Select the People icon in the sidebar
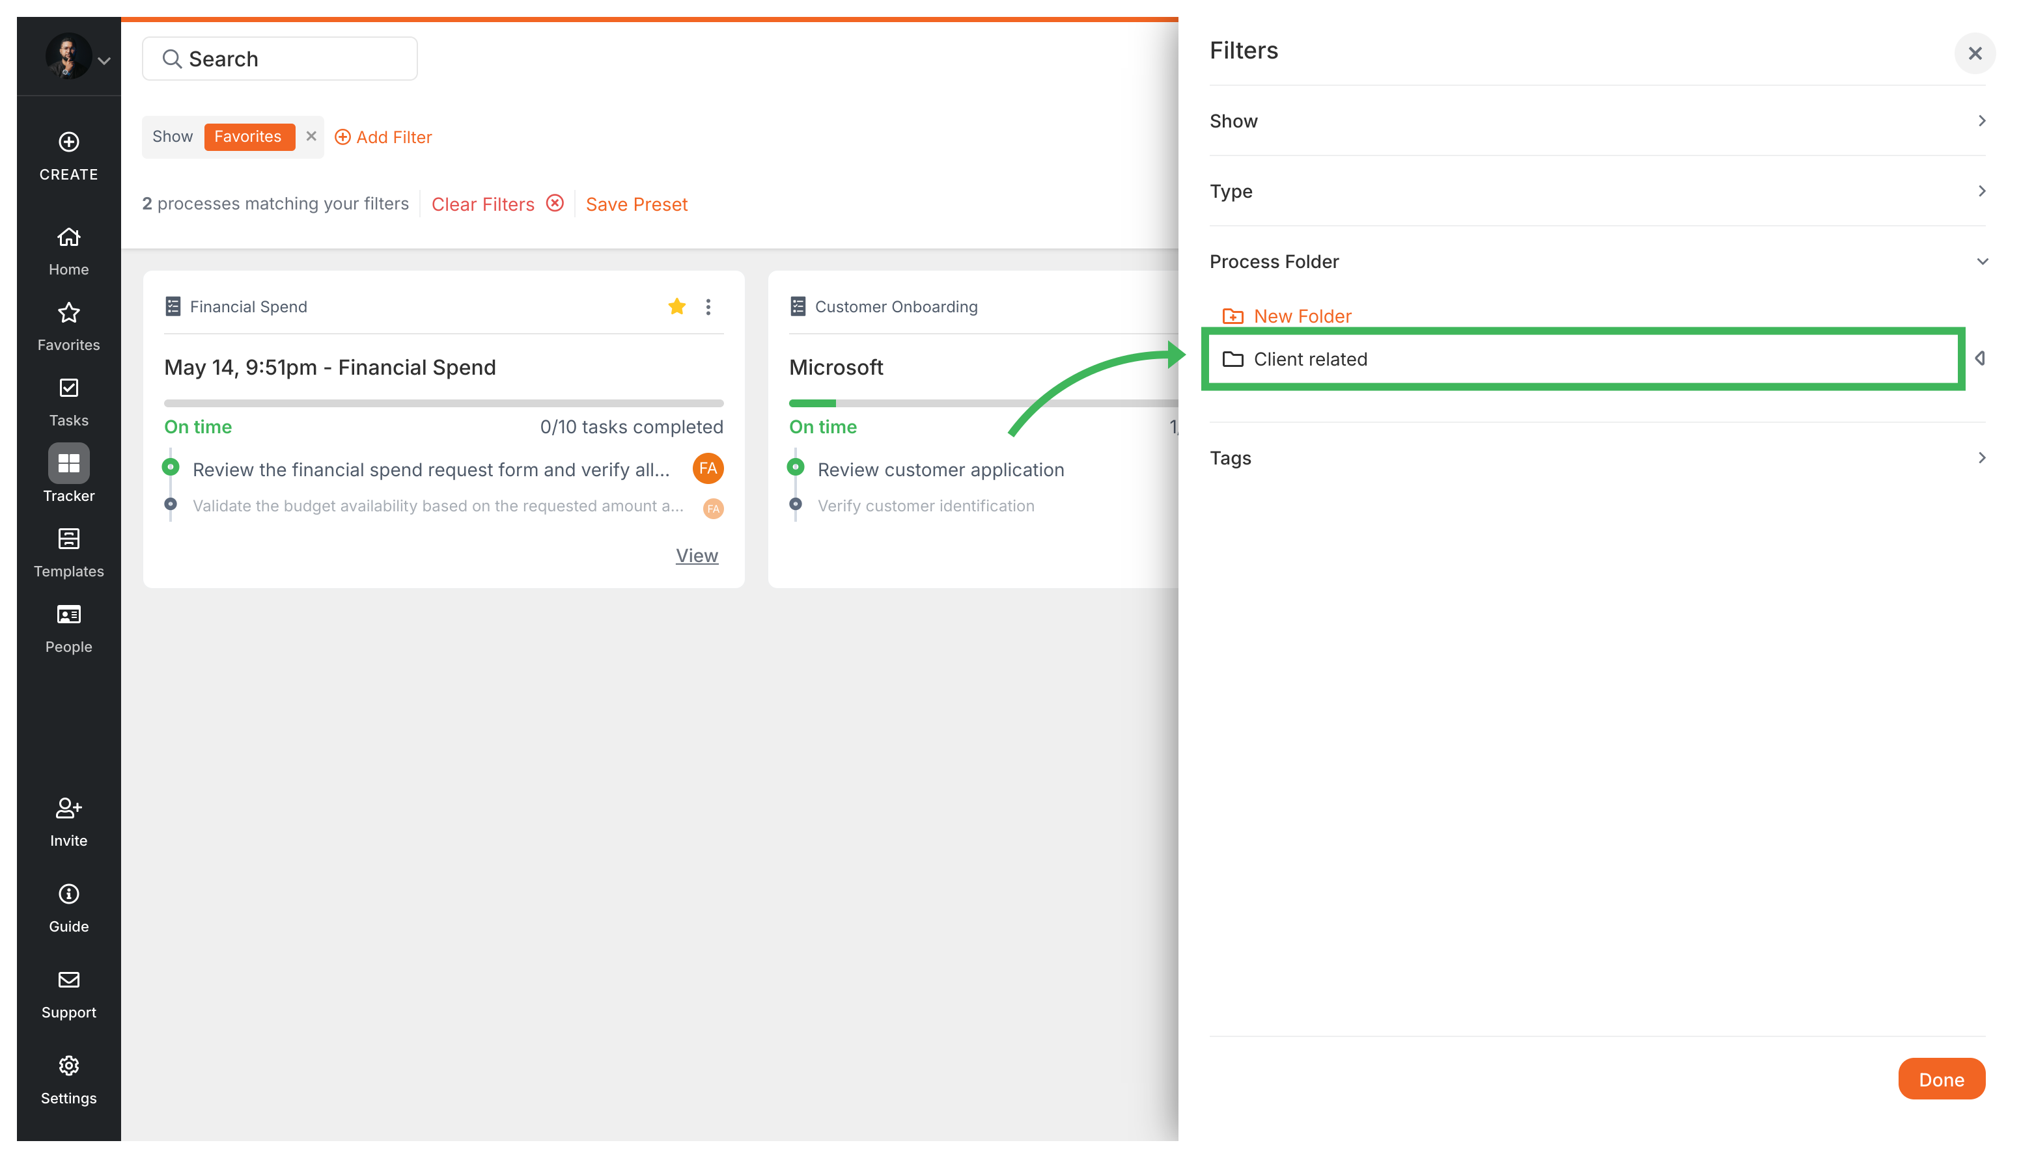The width and height of the screenshot is (2034, 1158). (68, 625)
